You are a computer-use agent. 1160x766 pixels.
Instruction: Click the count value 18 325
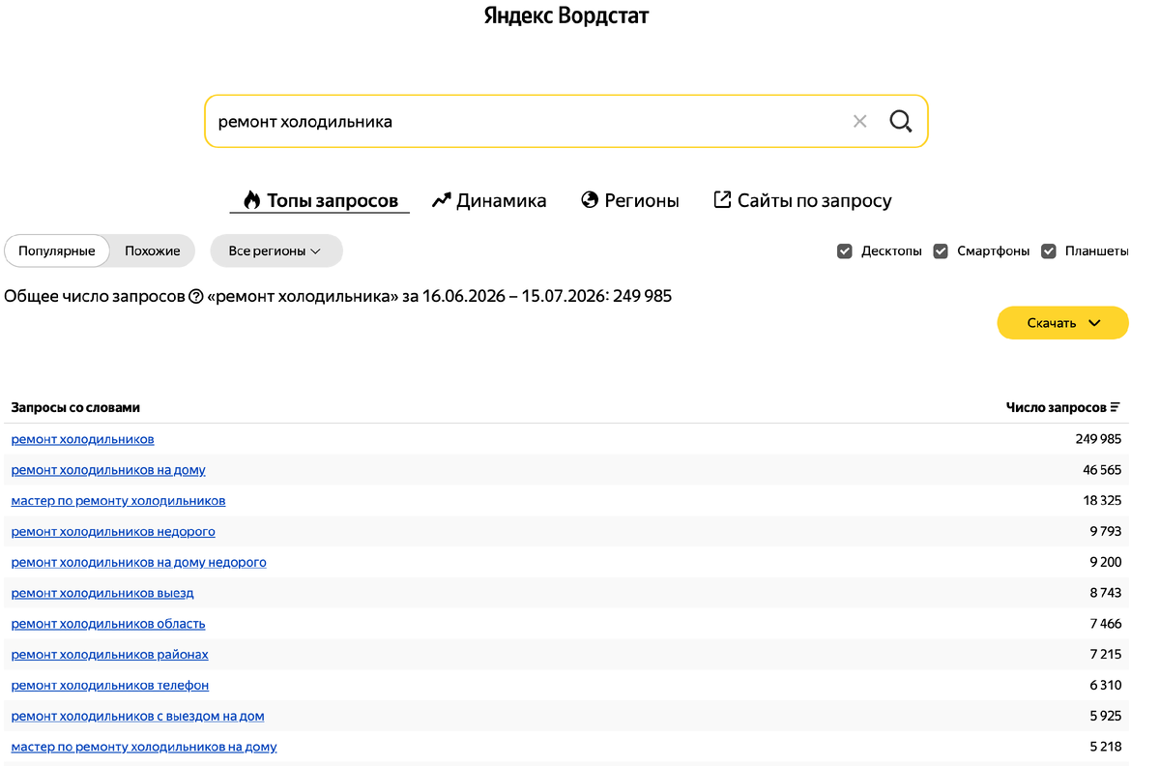(1102, 501)
